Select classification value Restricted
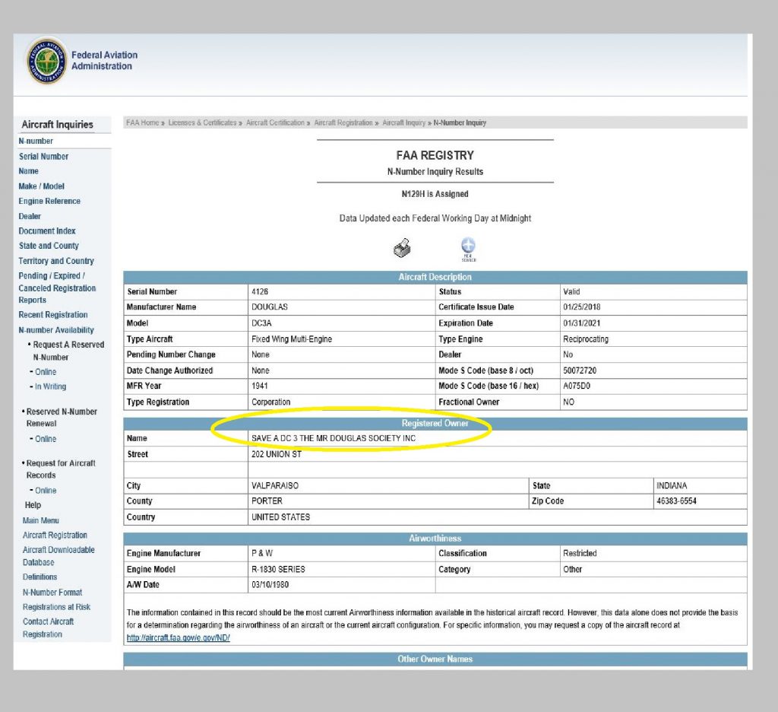This screenshot has height=712, width=778. pos(580,554)
